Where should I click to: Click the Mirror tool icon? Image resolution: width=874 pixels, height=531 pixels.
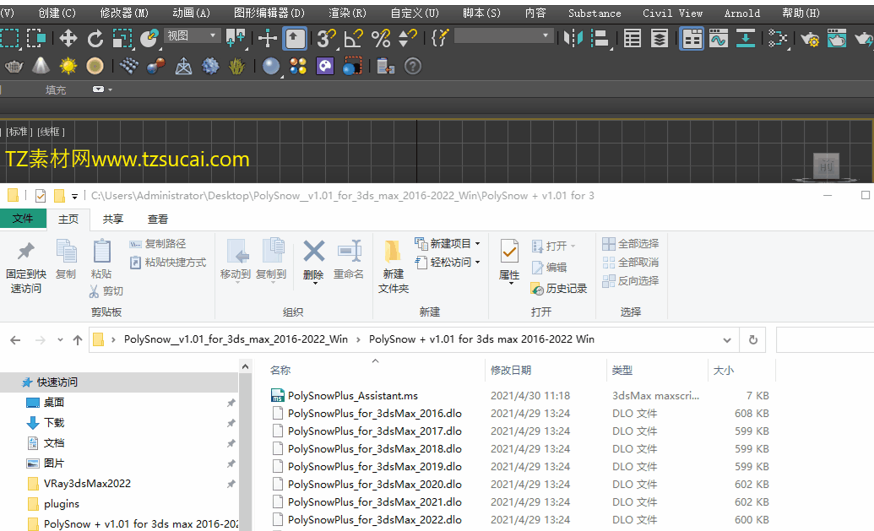[573, 38]
